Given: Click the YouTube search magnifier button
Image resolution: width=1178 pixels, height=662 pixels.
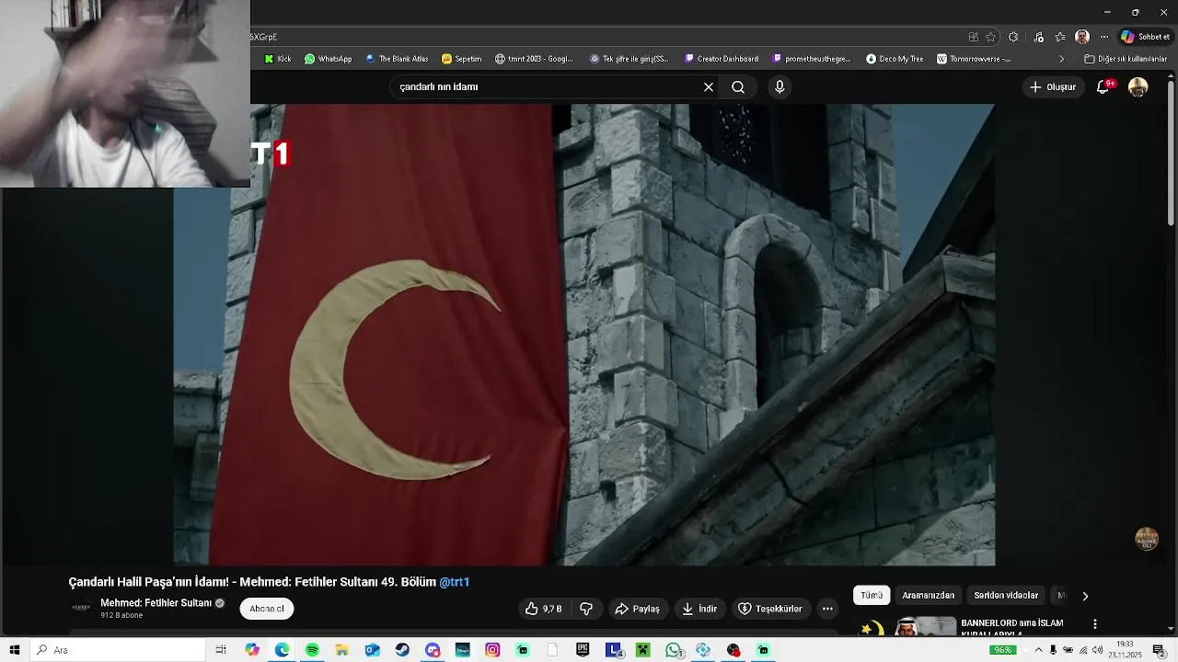Looking at the screenshot, I should coord(738,86).
